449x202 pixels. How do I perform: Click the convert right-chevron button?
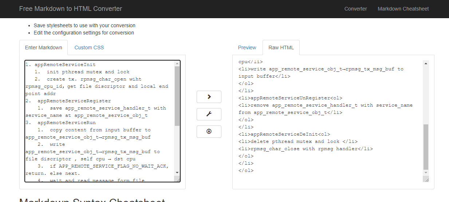click(209, 97)
